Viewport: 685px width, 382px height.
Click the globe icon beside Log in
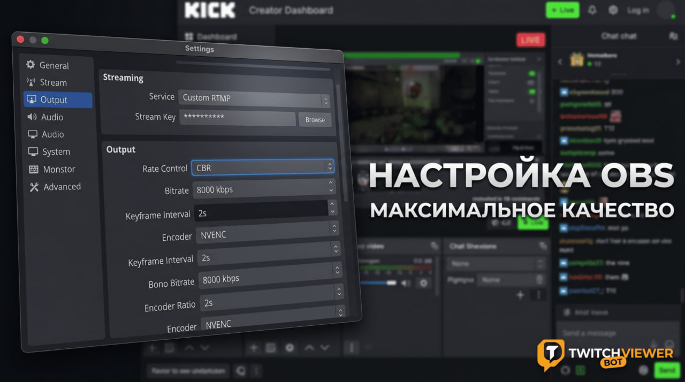coord(613,10)
